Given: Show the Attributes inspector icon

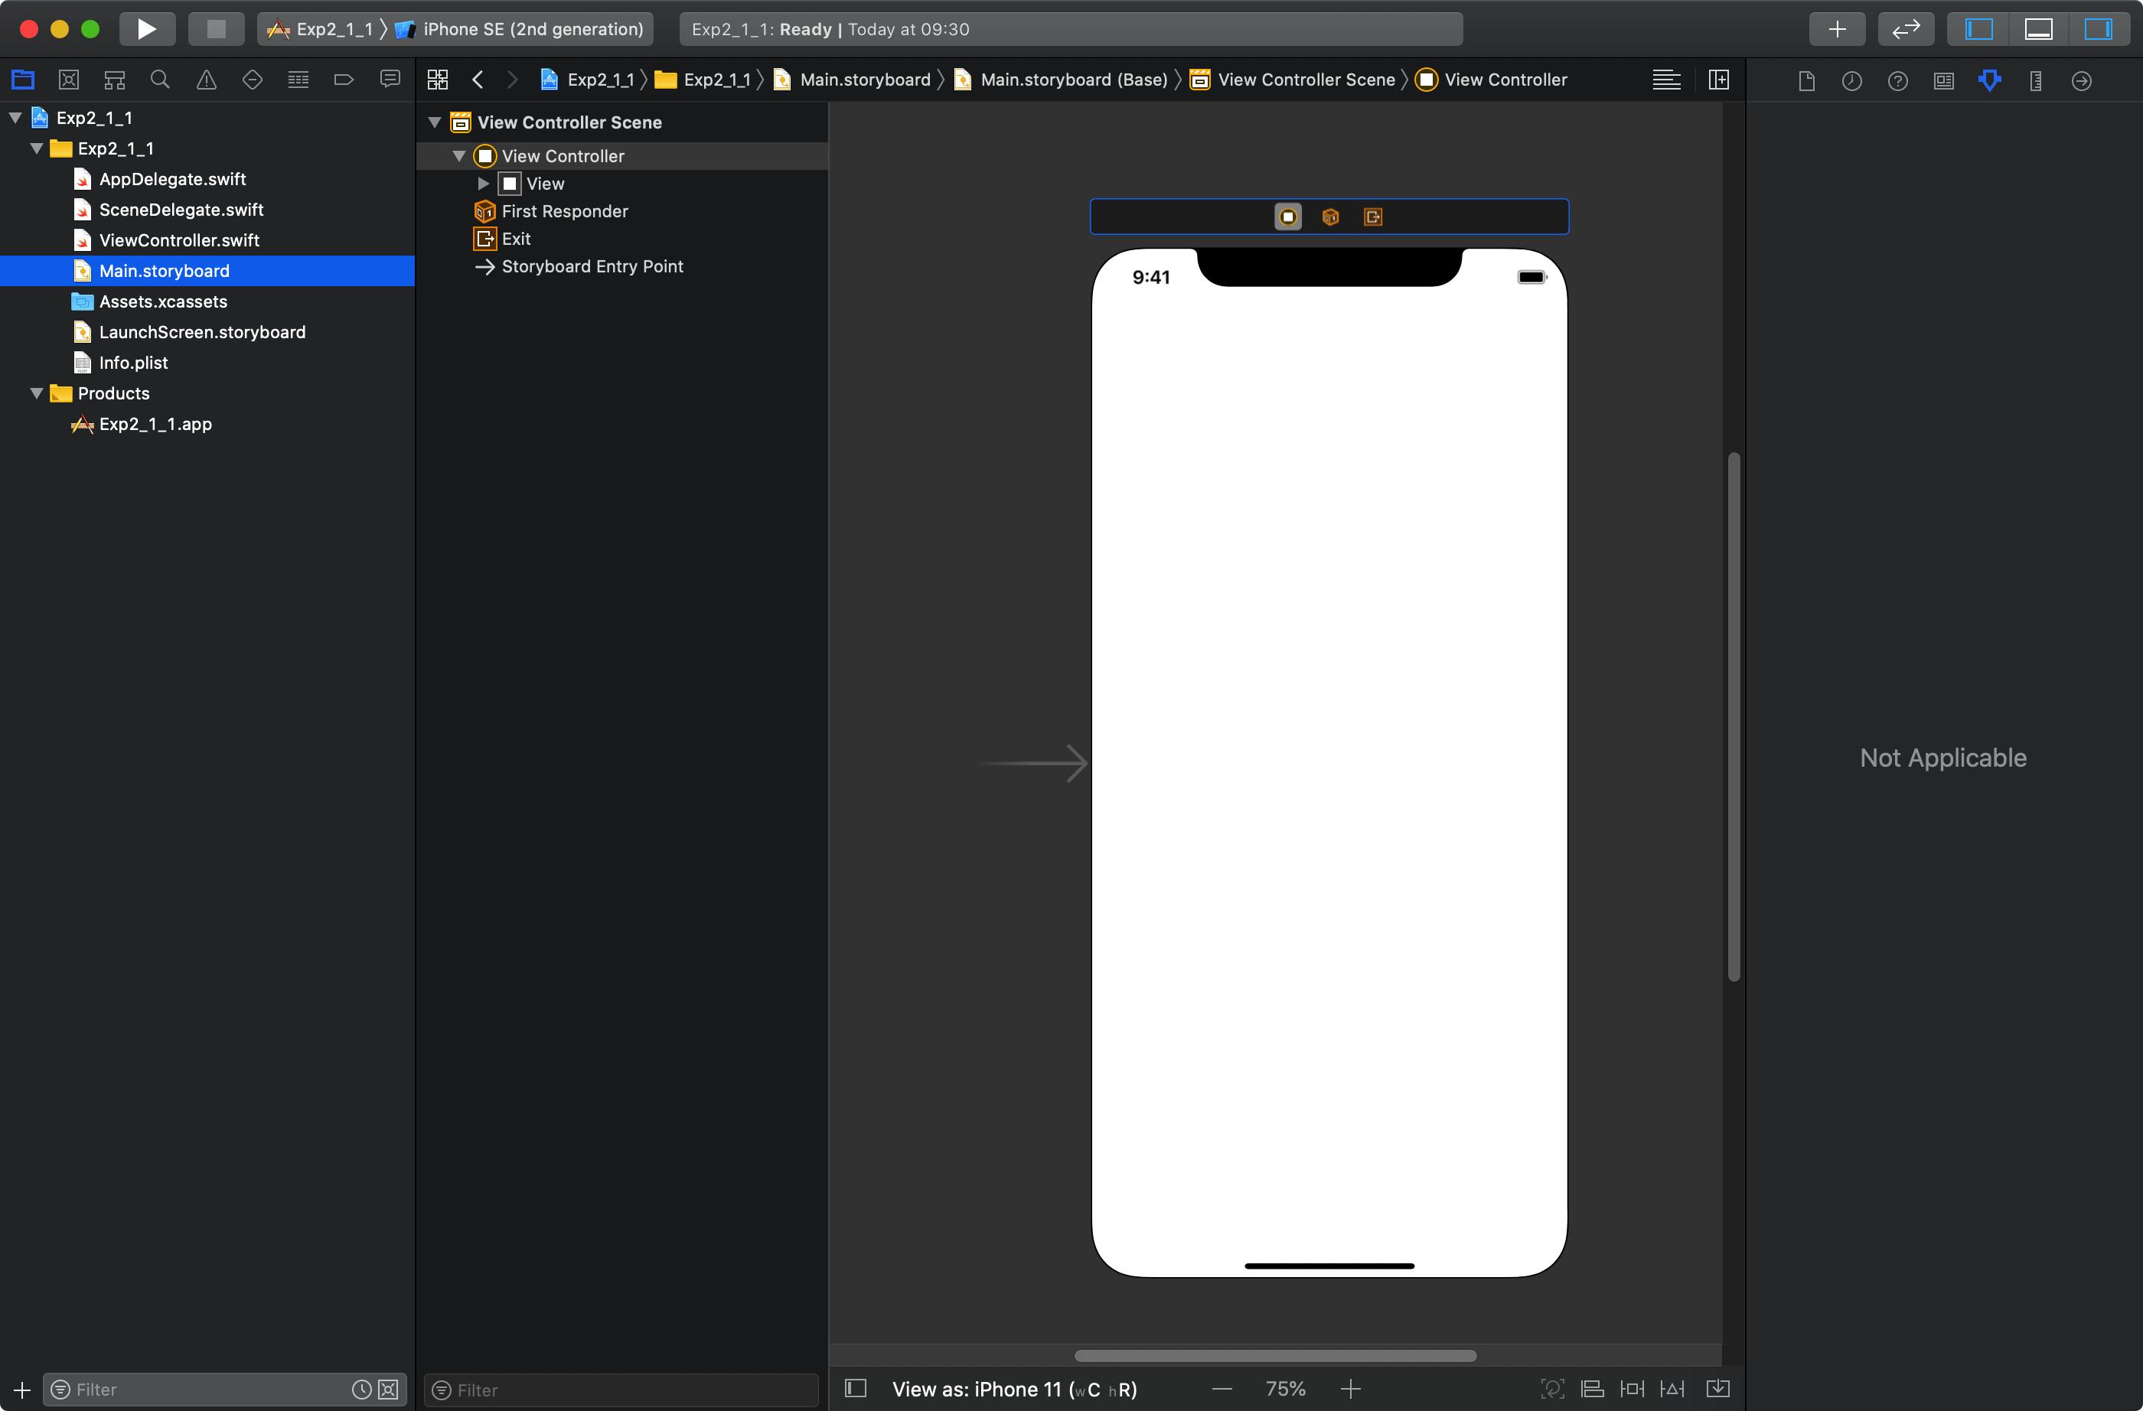Looking at the screenshot, I should (1989, 80).
